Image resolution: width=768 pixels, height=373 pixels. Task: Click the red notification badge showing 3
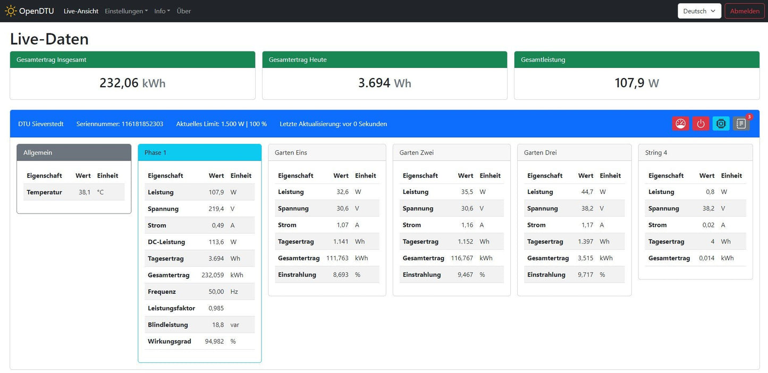tap(749, 117)
